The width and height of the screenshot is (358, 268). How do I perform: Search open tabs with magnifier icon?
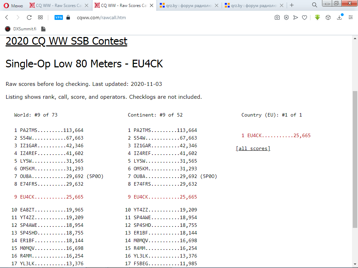(314, 5)
